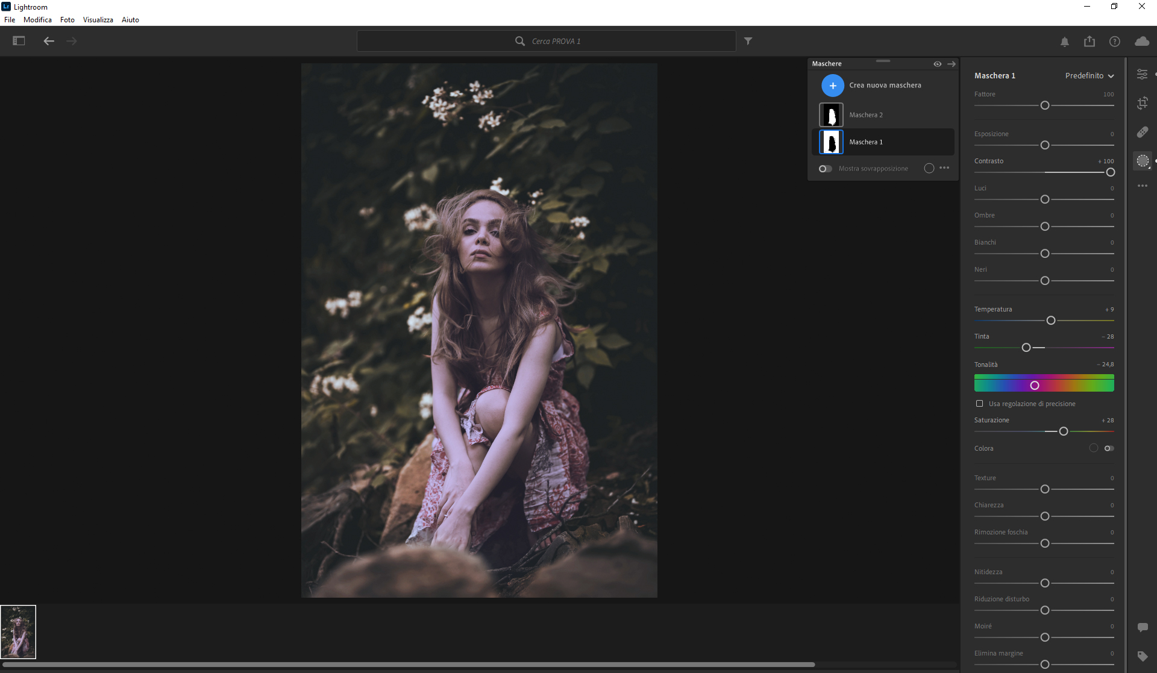Open the Masking tool icon
The height and width of the screenshot is (673, 1157).
click(1142, 161)
